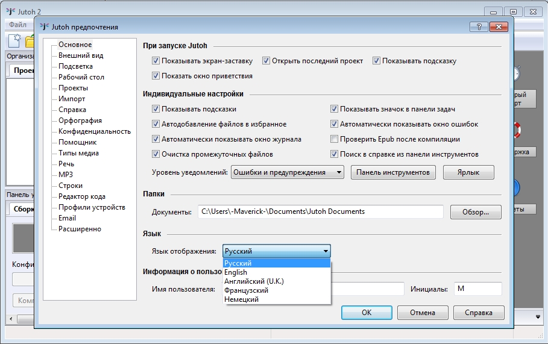Select 'Французский' language option
548x344 pixels.
(277, 290)
